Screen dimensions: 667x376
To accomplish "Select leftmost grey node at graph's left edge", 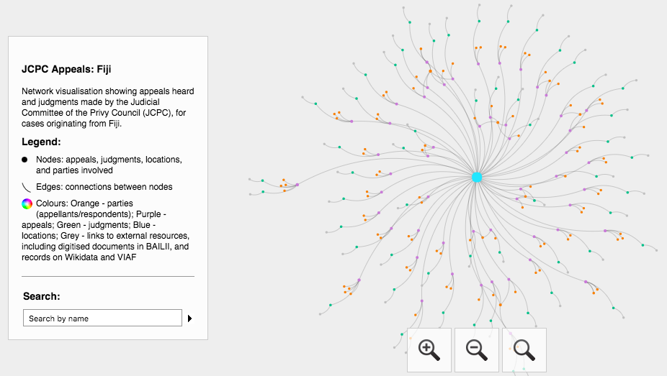I will pyautogui.click(x=250, y=180).
